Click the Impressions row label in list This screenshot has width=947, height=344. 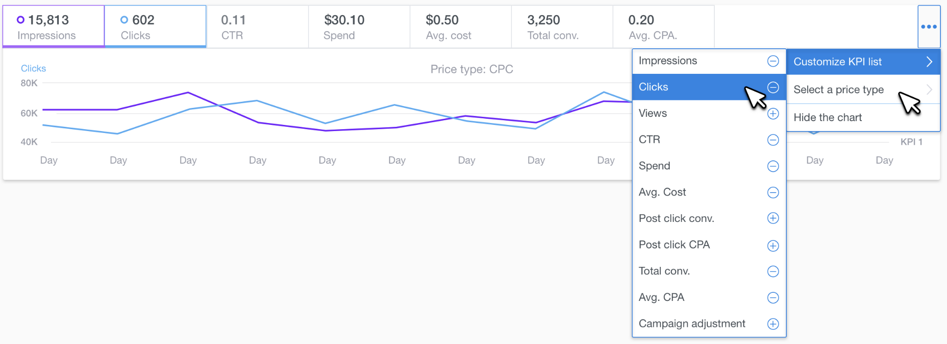pyautogui.click(x=667, y=61)
